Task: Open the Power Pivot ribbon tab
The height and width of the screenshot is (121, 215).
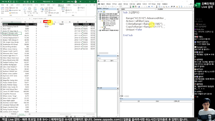Action: [x=77, y=5]
